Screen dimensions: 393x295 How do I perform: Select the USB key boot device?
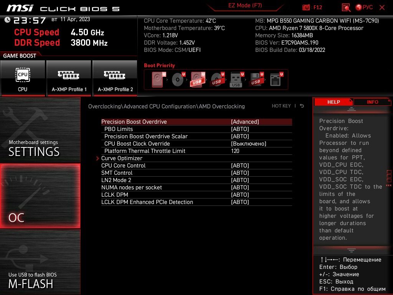(236, 80)
